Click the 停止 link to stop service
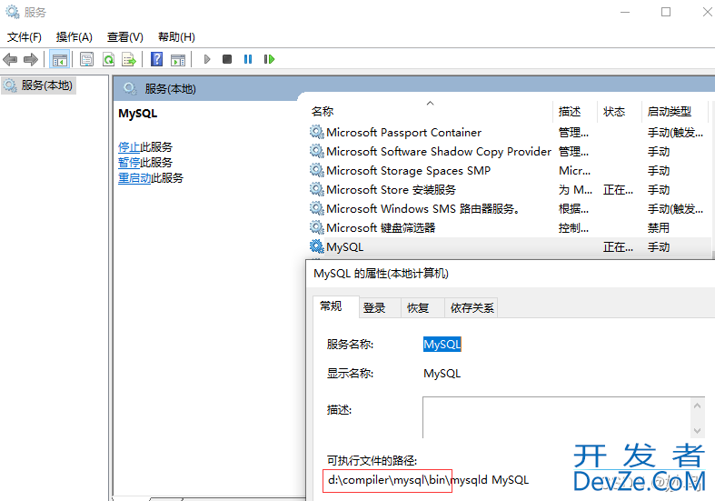715x501 pixels. pos(129,147)
